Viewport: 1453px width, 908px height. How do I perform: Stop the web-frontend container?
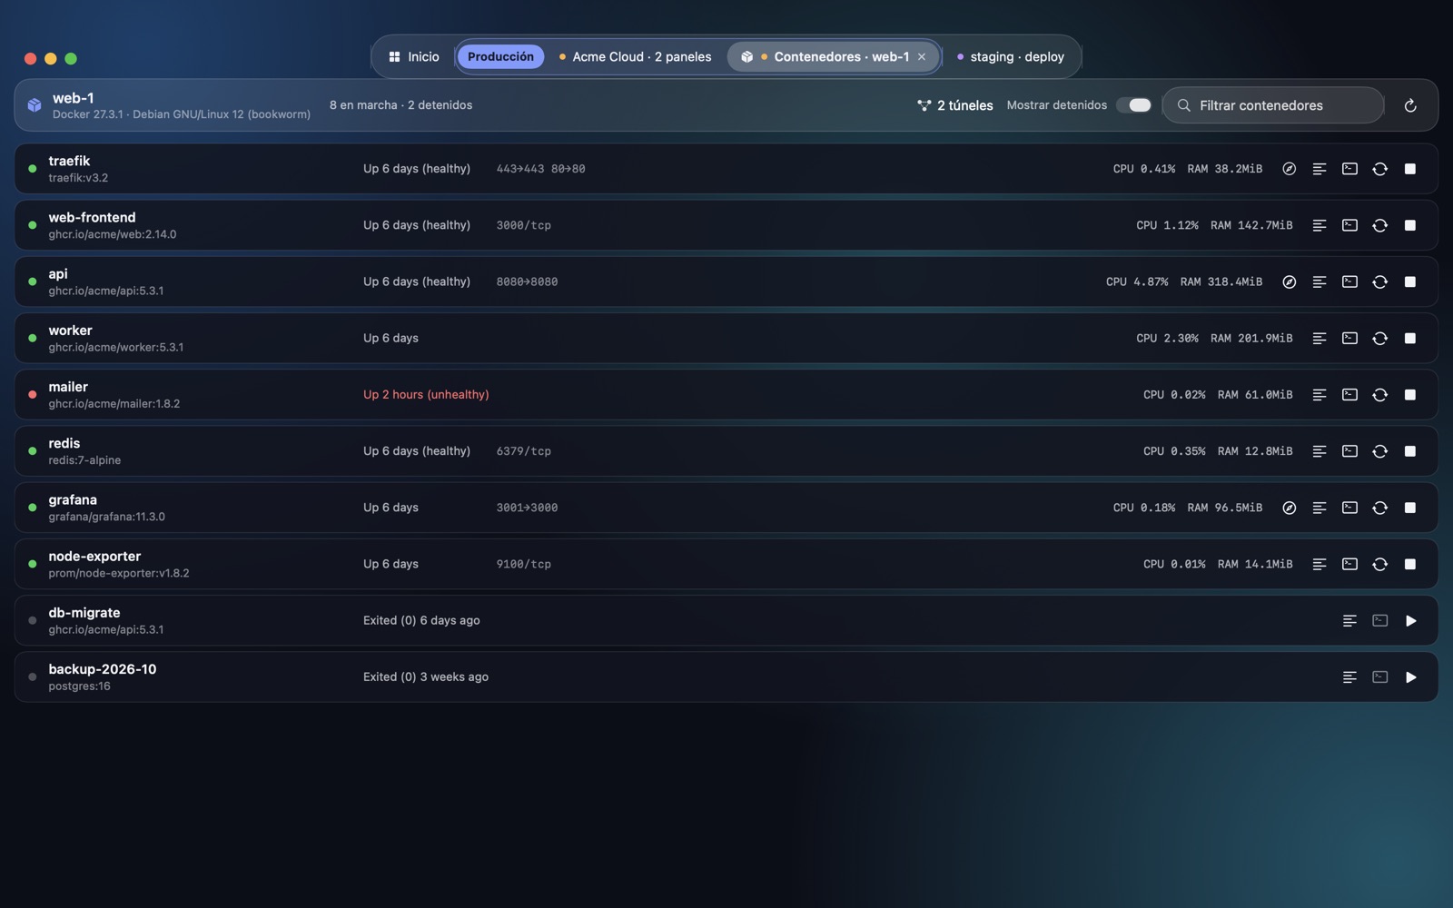tap(1410, 225)
